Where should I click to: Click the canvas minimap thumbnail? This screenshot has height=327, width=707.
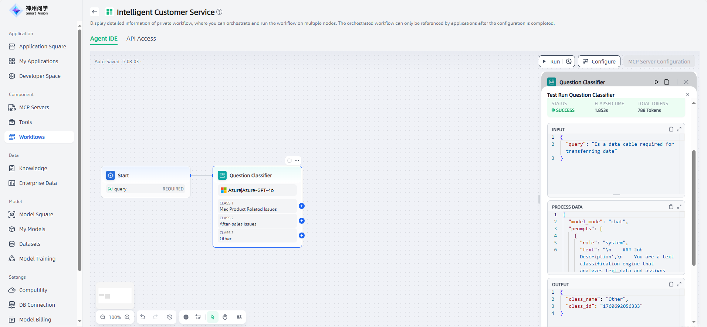point(115,296)
